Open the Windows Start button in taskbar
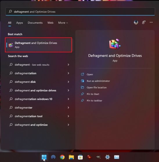The width and height of the screenshot is (159, 162). (x=44, y=157)
